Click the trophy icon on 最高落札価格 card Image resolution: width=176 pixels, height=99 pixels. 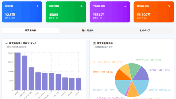(169, 6)
